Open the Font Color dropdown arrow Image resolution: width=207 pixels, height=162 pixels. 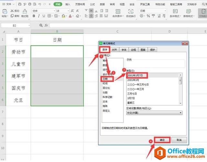pyautogui.click(x=73, y=16)
